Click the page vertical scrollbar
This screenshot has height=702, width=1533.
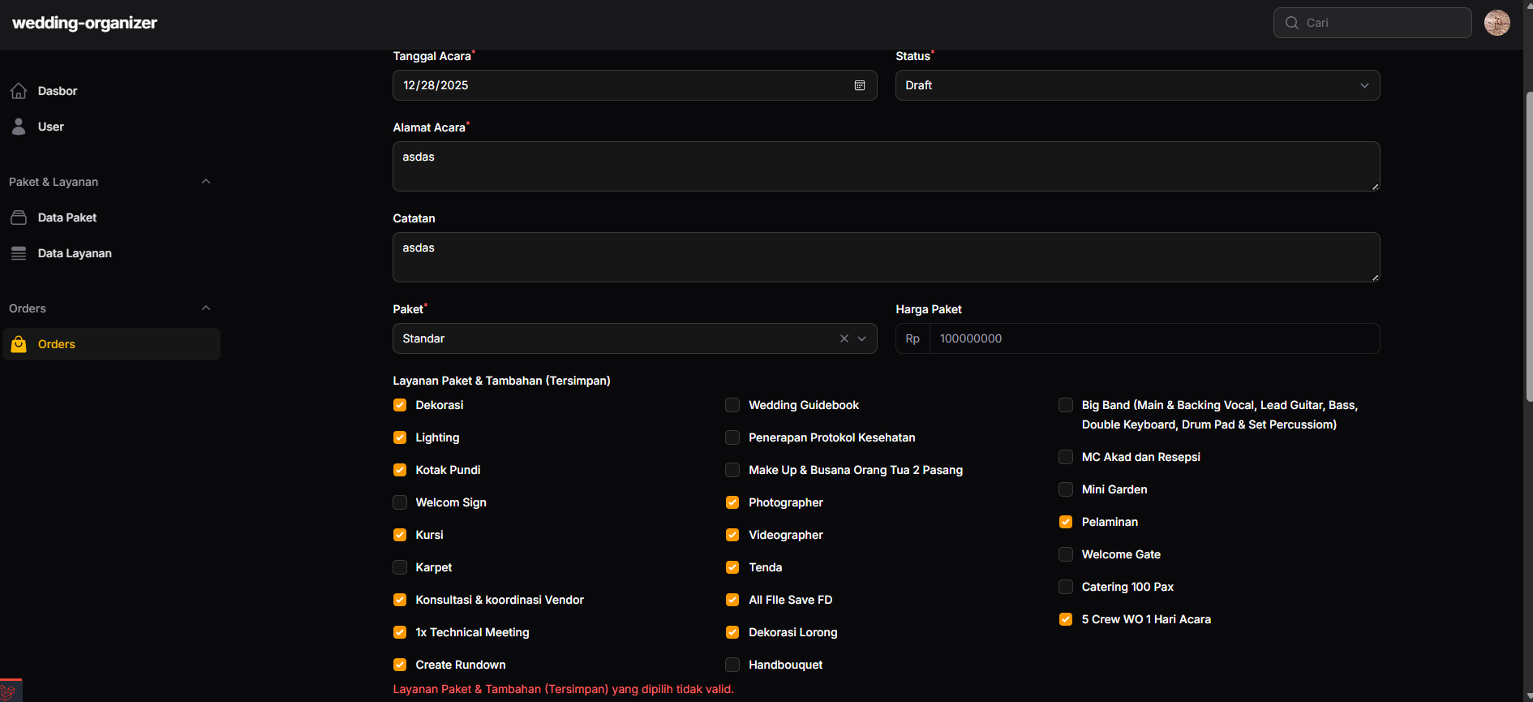[x=1529, y=248]
